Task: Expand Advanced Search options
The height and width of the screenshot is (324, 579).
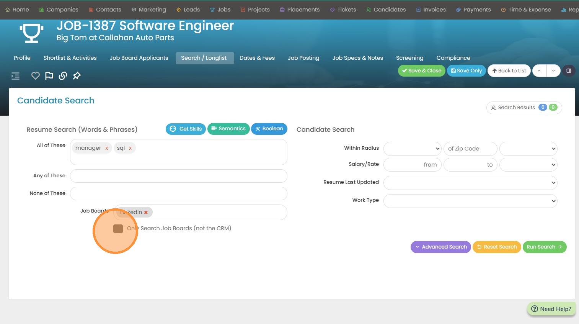Action: [441, 247]
